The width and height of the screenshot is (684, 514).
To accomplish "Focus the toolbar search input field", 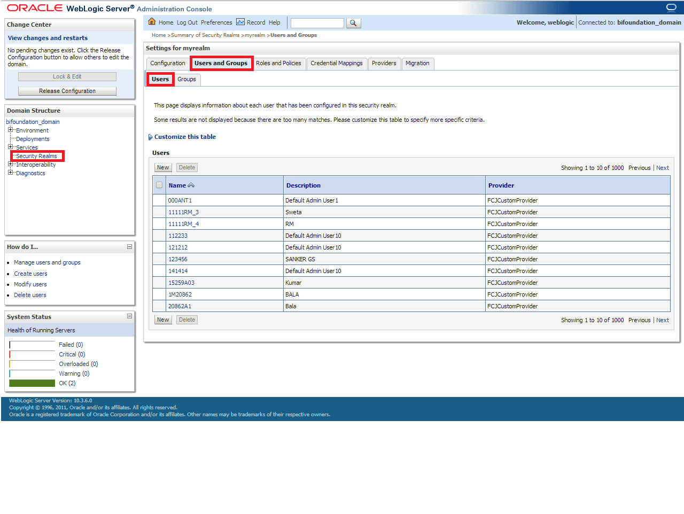I will pyautogui.click(x=317, y=23).
